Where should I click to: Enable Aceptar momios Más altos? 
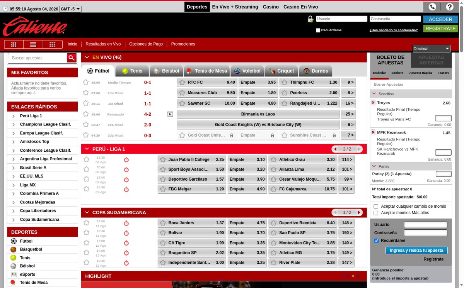(376, 213)
